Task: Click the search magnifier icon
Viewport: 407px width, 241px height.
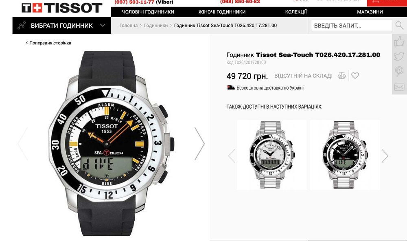Action: point(399,26)
